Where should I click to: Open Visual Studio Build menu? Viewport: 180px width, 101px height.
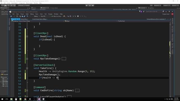pos(27,14)
